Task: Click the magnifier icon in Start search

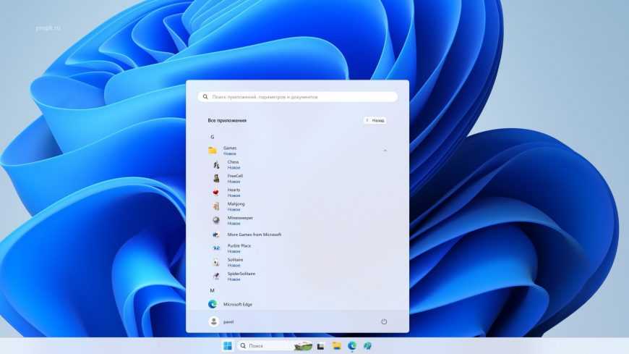Action: [x=205, y=97]
